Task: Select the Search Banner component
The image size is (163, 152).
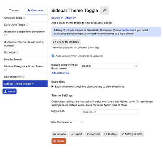Action: 25,77
